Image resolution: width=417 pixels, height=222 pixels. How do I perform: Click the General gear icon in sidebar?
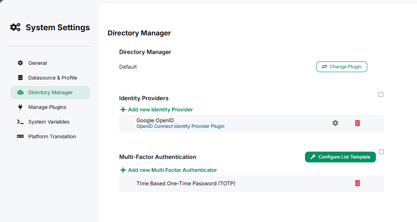[20, 63]
